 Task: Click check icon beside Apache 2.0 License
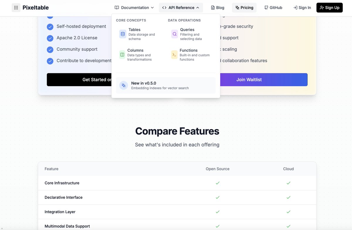coord(50,38)
